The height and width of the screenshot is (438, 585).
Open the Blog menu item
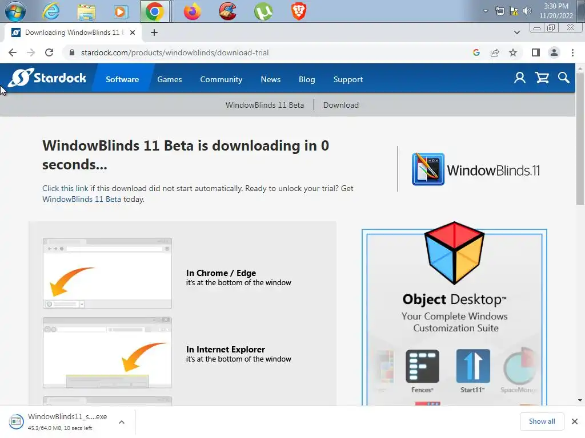[307, 79]
